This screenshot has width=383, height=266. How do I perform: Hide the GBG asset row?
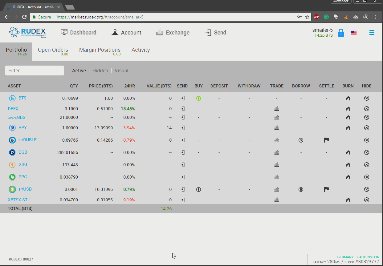click(x=367, y=165)
